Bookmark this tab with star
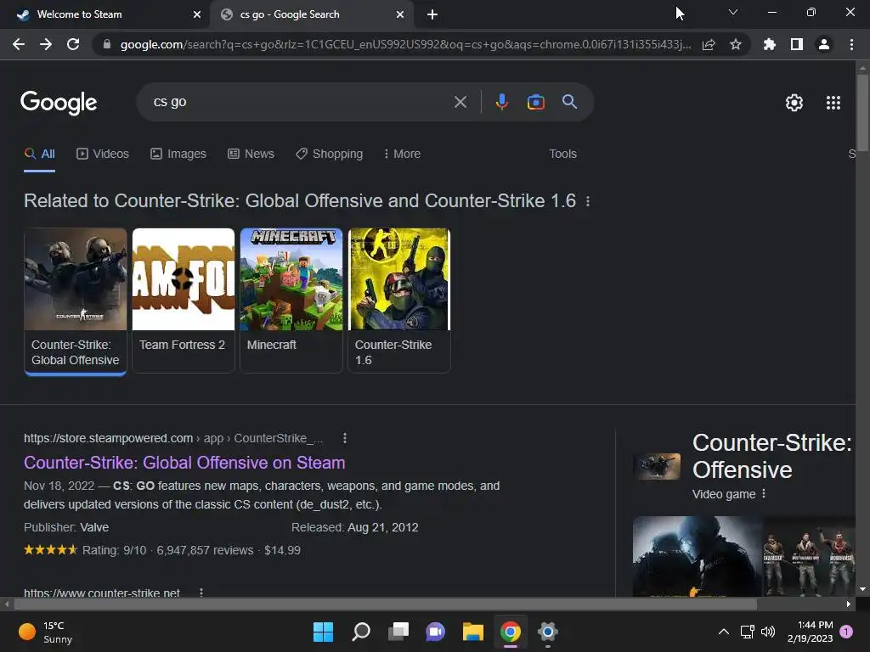Image resolution: width=870 pixels, height=652 pixels. pyautogui.click(x=736, y=44)
